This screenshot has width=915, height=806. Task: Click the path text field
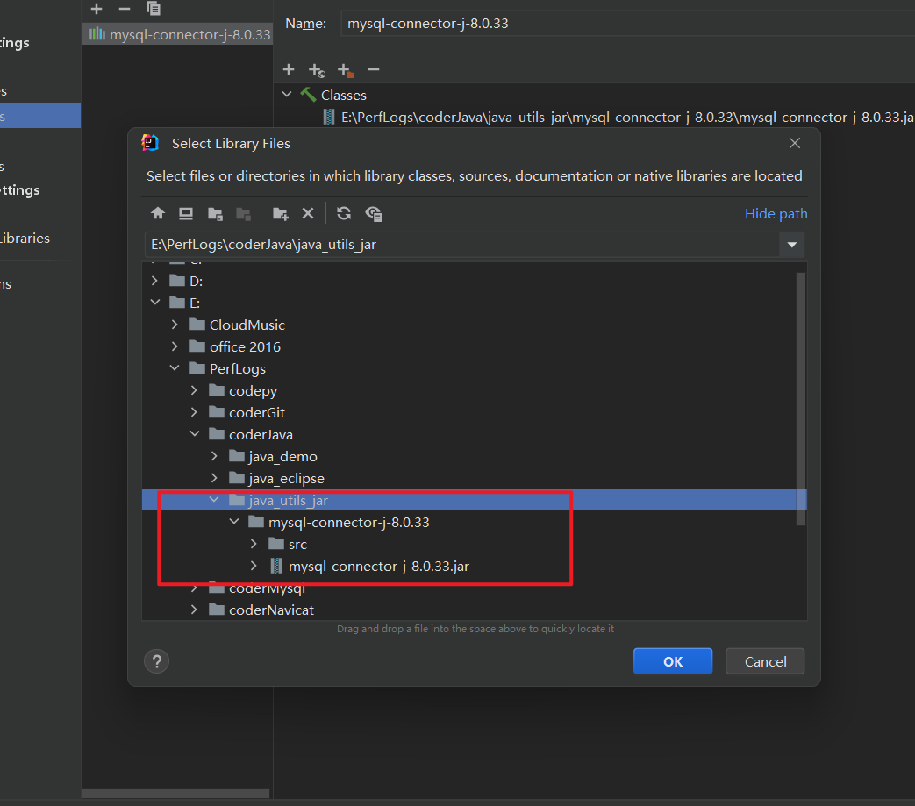point(461,245)
